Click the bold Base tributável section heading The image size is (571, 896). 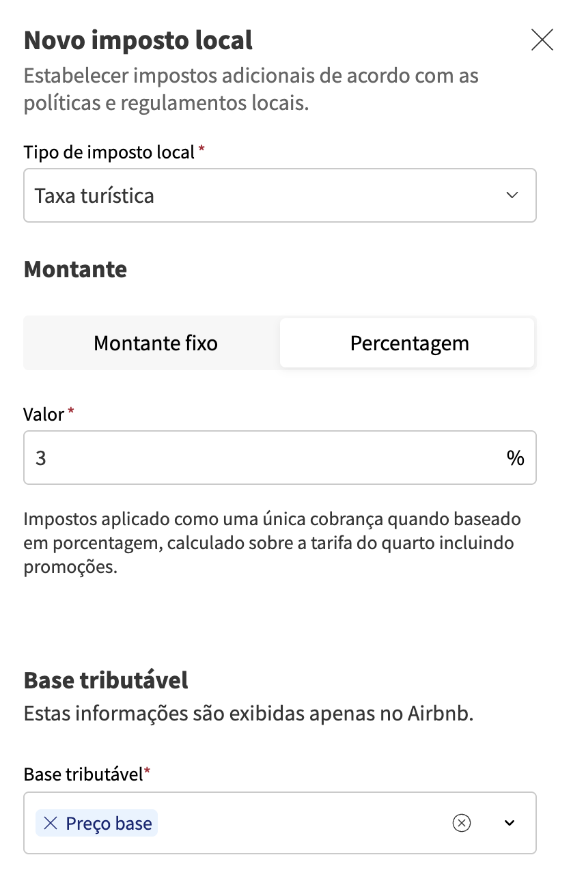click(106, 680)
